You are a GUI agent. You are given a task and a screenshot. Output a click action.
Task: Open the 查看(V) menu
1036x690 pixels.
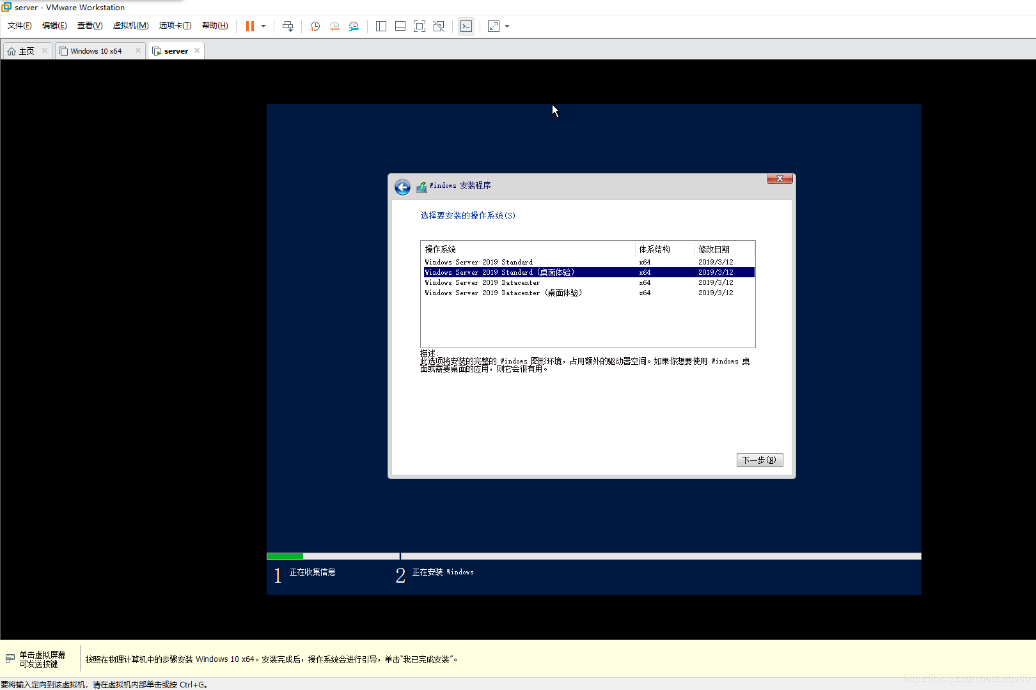pyautogui.click(x=90, y=26)
